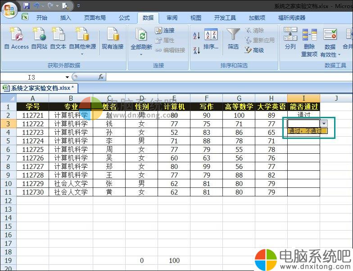This screenshot has height=271, width=353.
Task: Click the 连接 connections button
Action: click(x=165, y=31)
